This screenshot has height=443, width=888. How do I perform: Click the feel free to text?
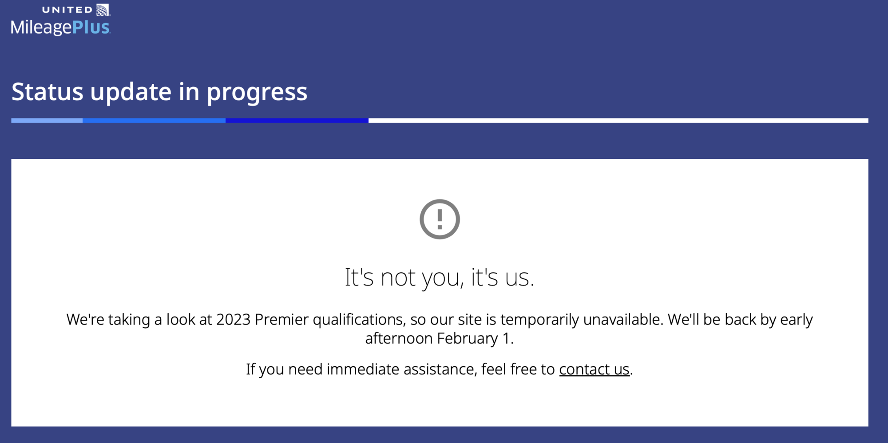(518, 369)
